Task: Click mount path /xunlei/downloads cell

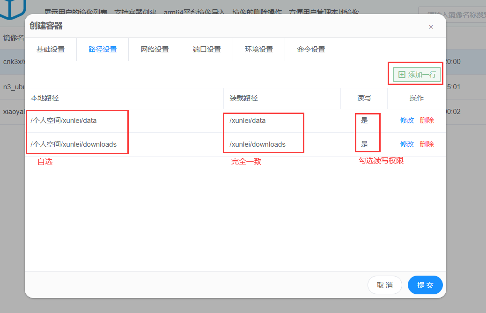Action: click(x=258, y=144)
